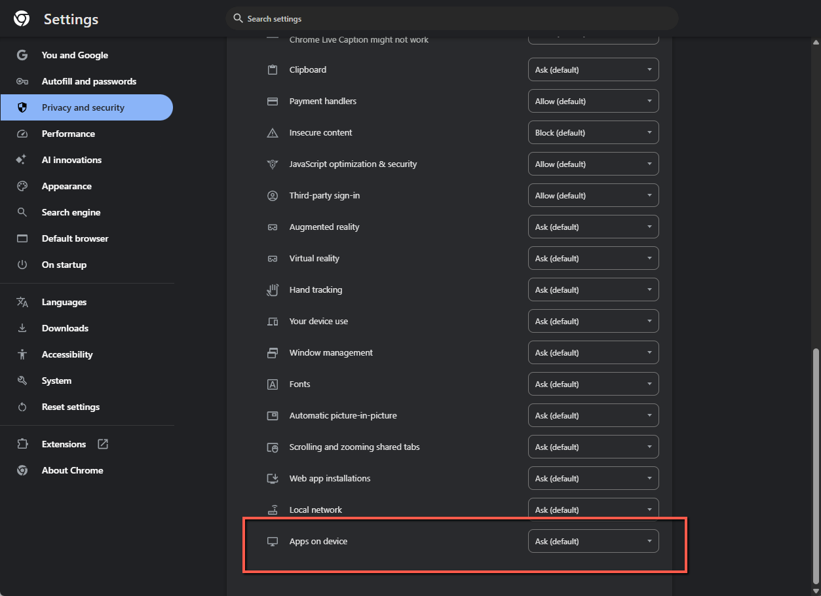Screen dimensions: 821x596
Task: Click the Fonts letter A icon
Action: click(x=273, y=384)
